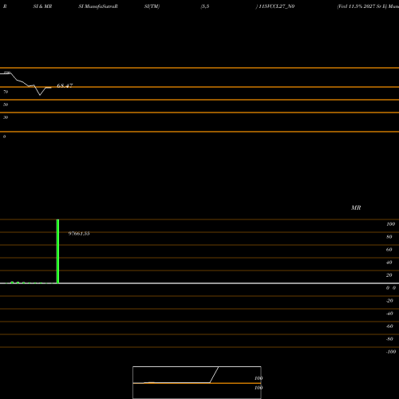Click the tall green MR volume bar

57,251
